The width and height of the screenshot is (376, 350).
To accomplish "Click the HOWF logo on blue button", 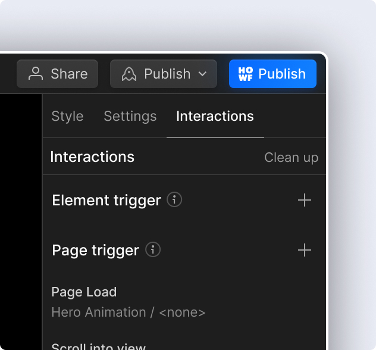I will [x=245, y=74].
